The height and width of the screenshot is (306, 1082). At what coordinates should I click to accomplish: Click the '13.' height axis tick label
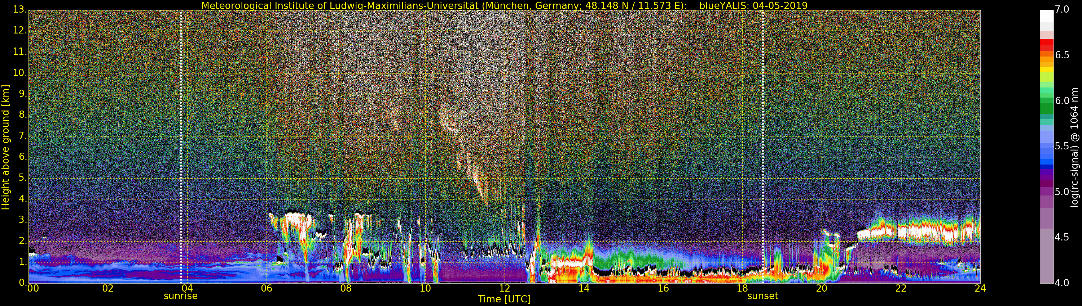point(20,10)
